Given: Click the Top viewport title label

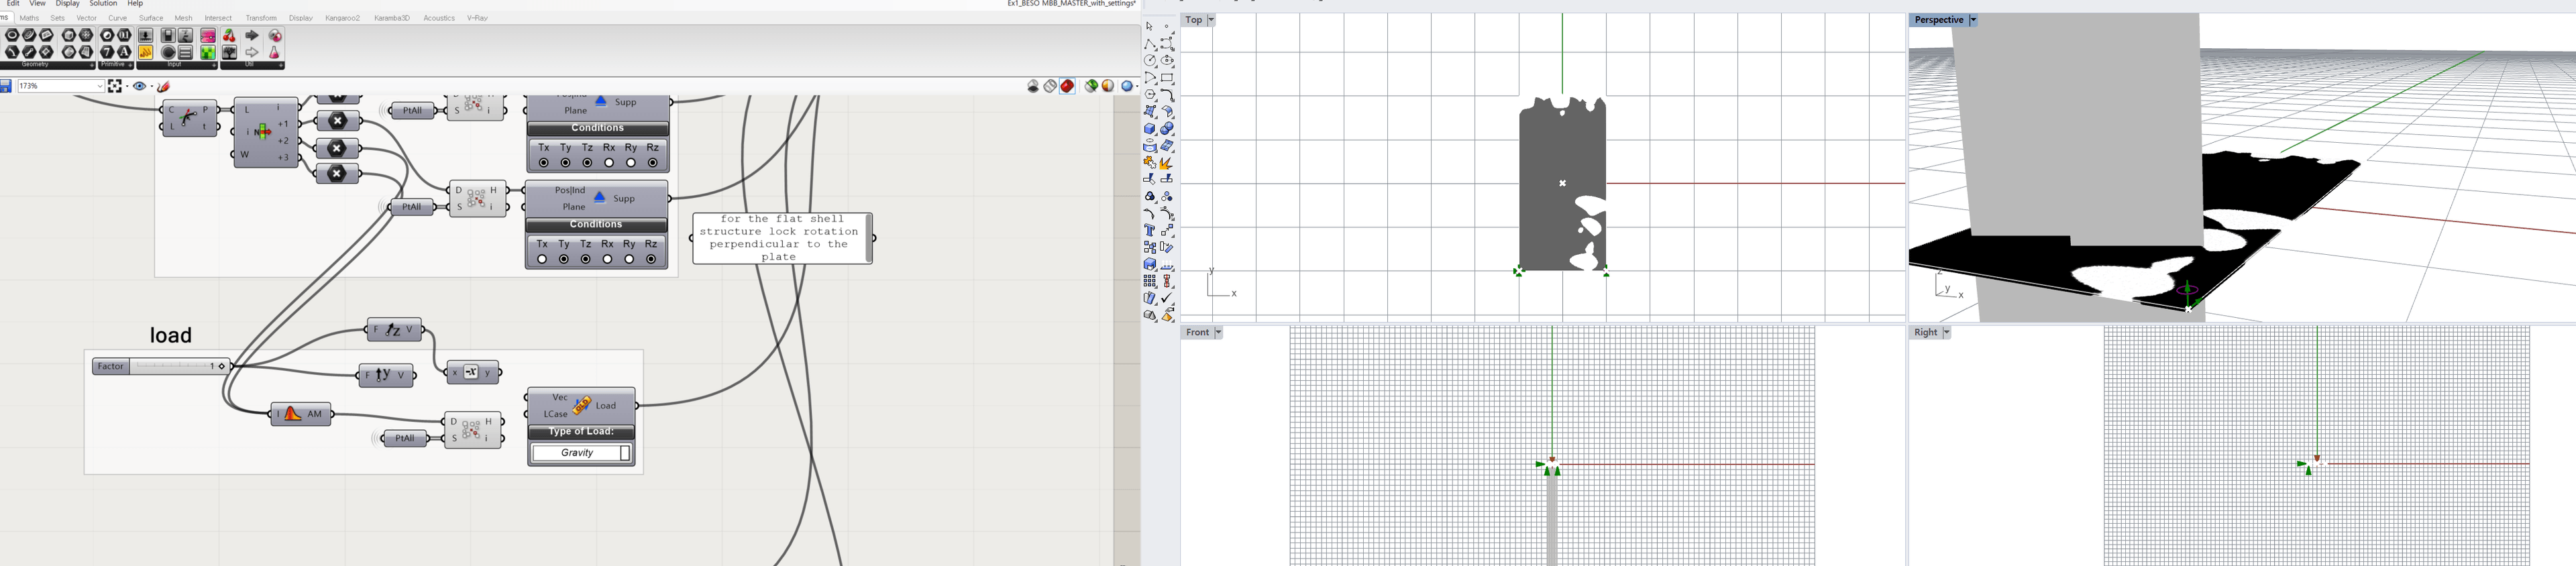Looking at the screenshot, I should (1193, 20).
